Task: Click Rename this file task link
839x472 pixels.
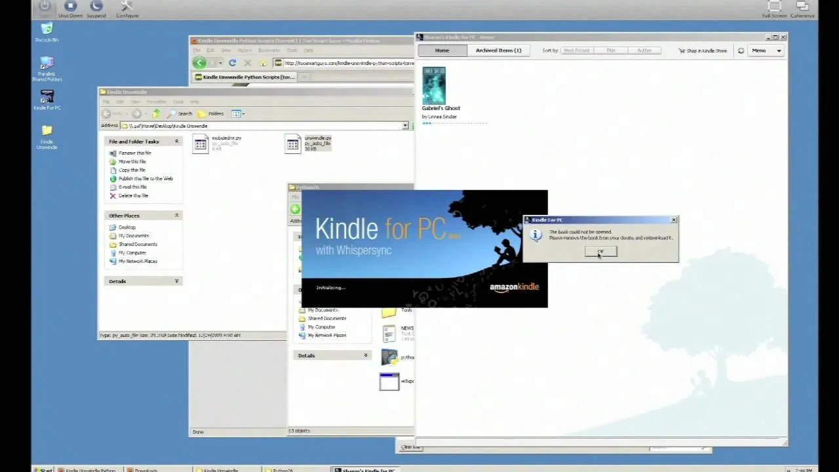Action: coord(134,153)
